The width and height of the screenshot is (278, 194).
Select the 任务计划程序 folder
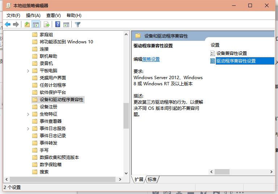[53, 85]
